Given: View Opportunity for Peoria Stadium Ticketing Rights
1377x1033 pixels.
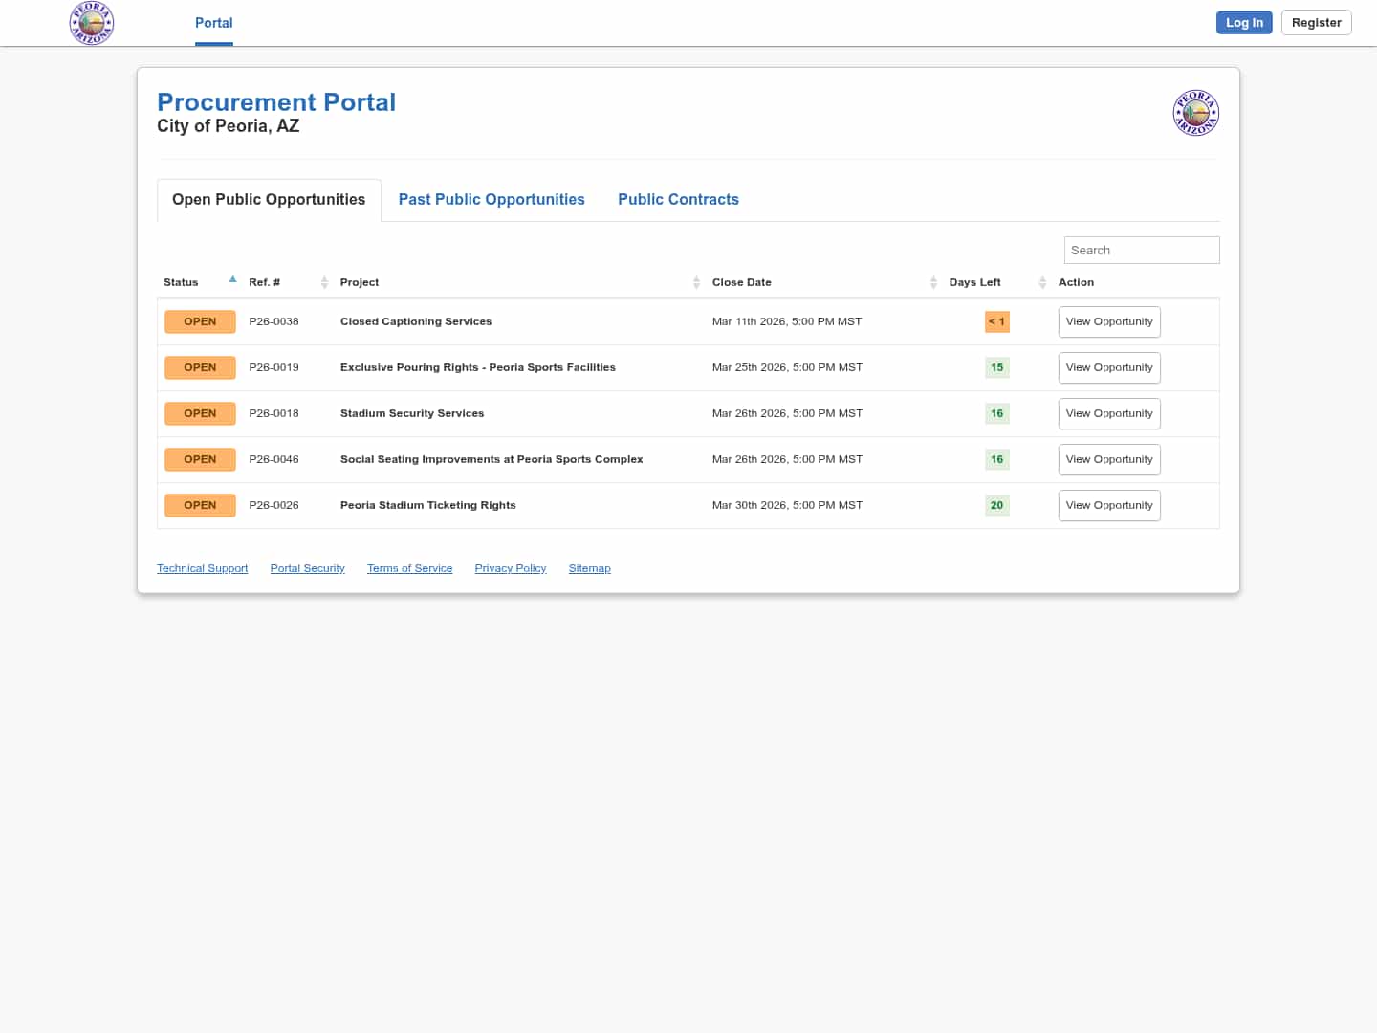Looking at the screenshot, I should (1108, 505).
